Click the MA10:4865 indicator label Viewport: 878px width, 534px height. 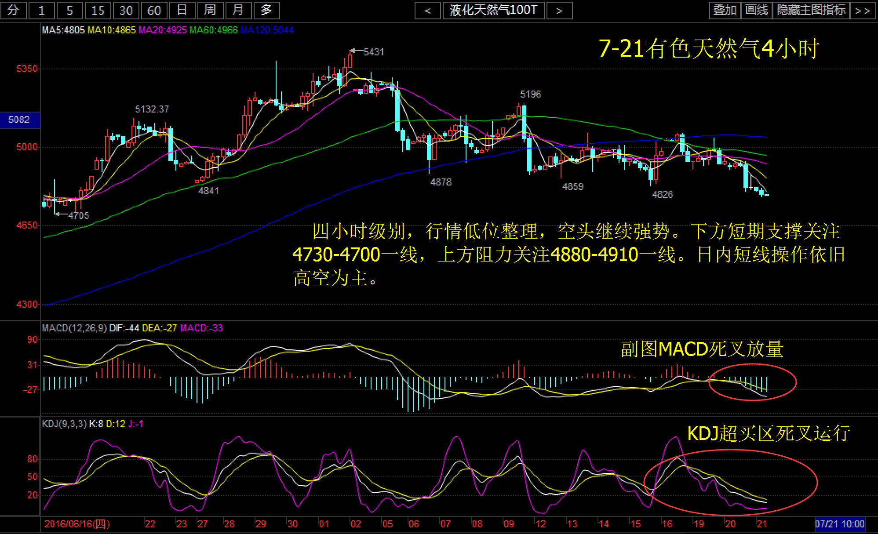click(112, 30)
